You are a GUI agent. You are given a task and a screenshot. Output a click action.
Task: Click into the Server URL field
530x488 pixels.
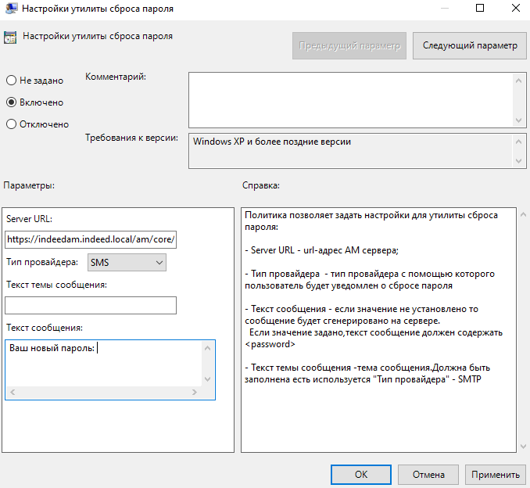point(91,239)
